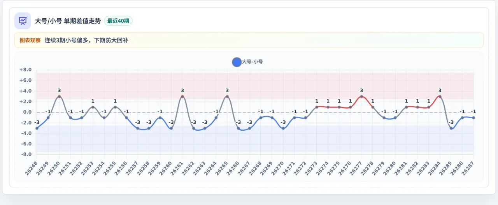Click the +4.0 y-axis label

(25, 91)
